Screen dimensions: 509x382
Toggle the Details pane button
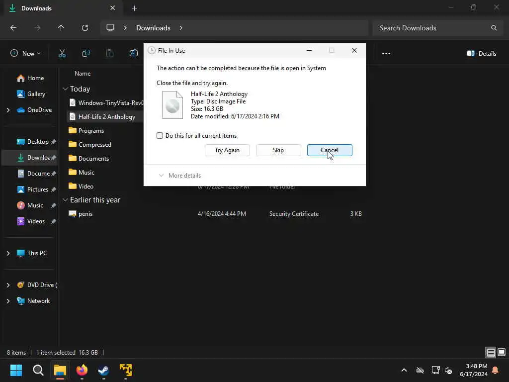click(481, 54)
